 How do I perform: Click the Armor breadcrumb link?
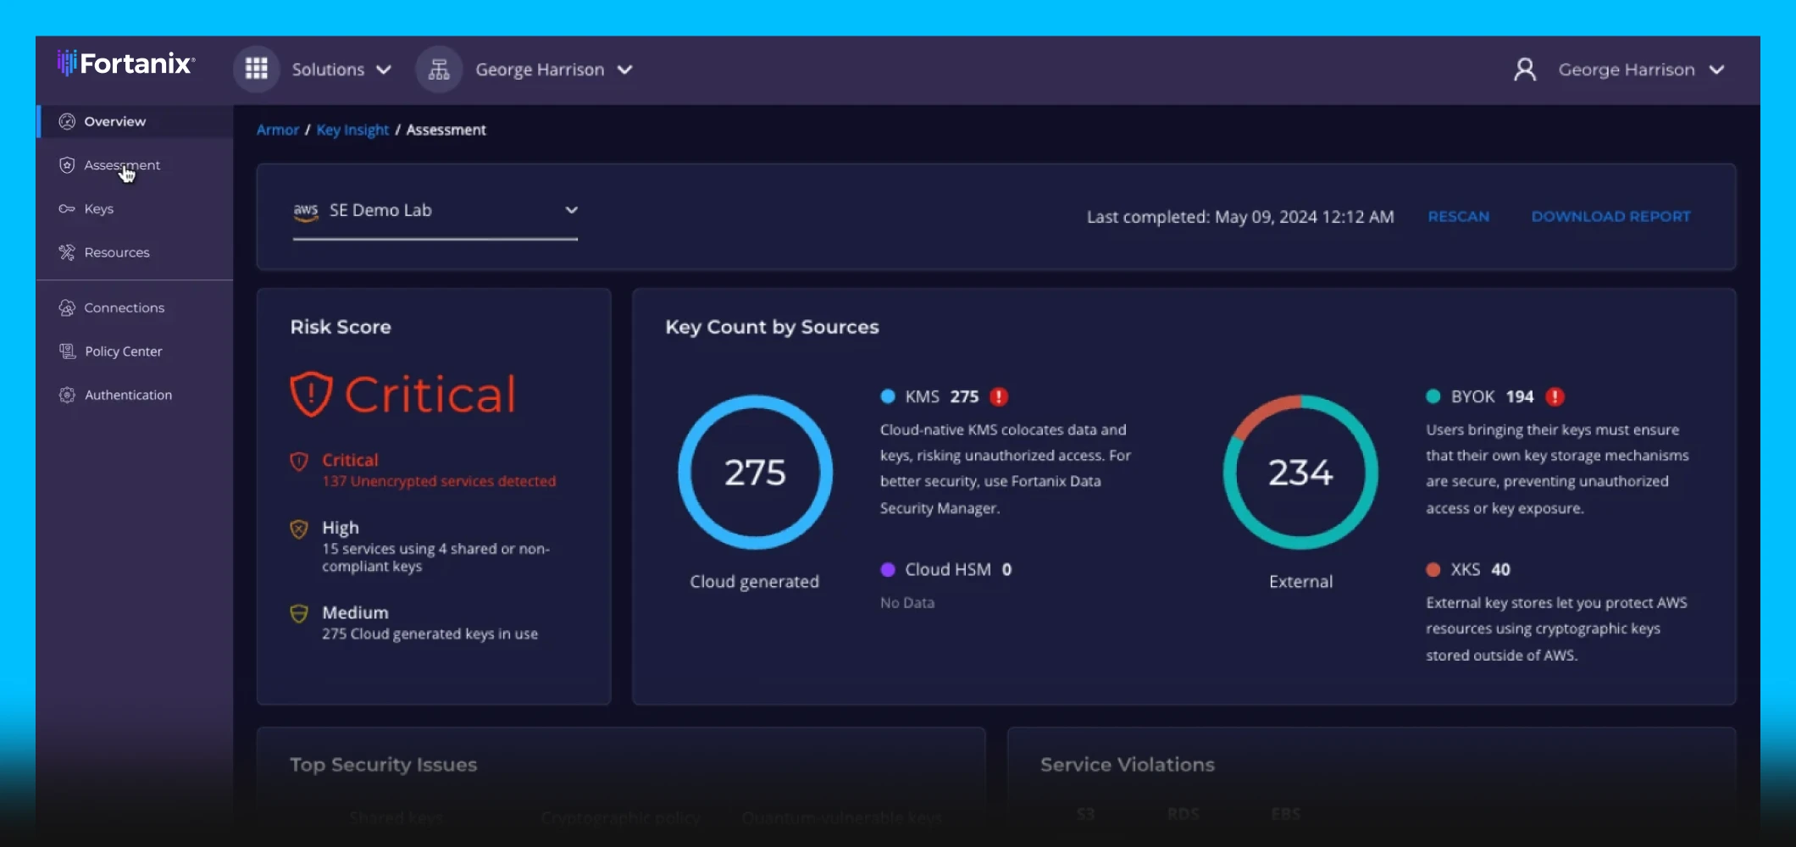pos(278,130)
